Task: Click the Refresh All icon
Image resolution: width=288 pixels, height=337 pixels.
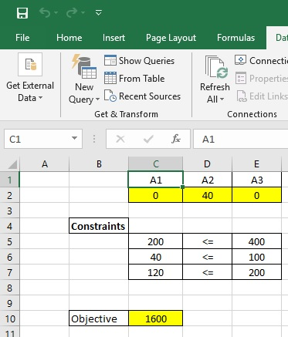Action: click(217, 67)
